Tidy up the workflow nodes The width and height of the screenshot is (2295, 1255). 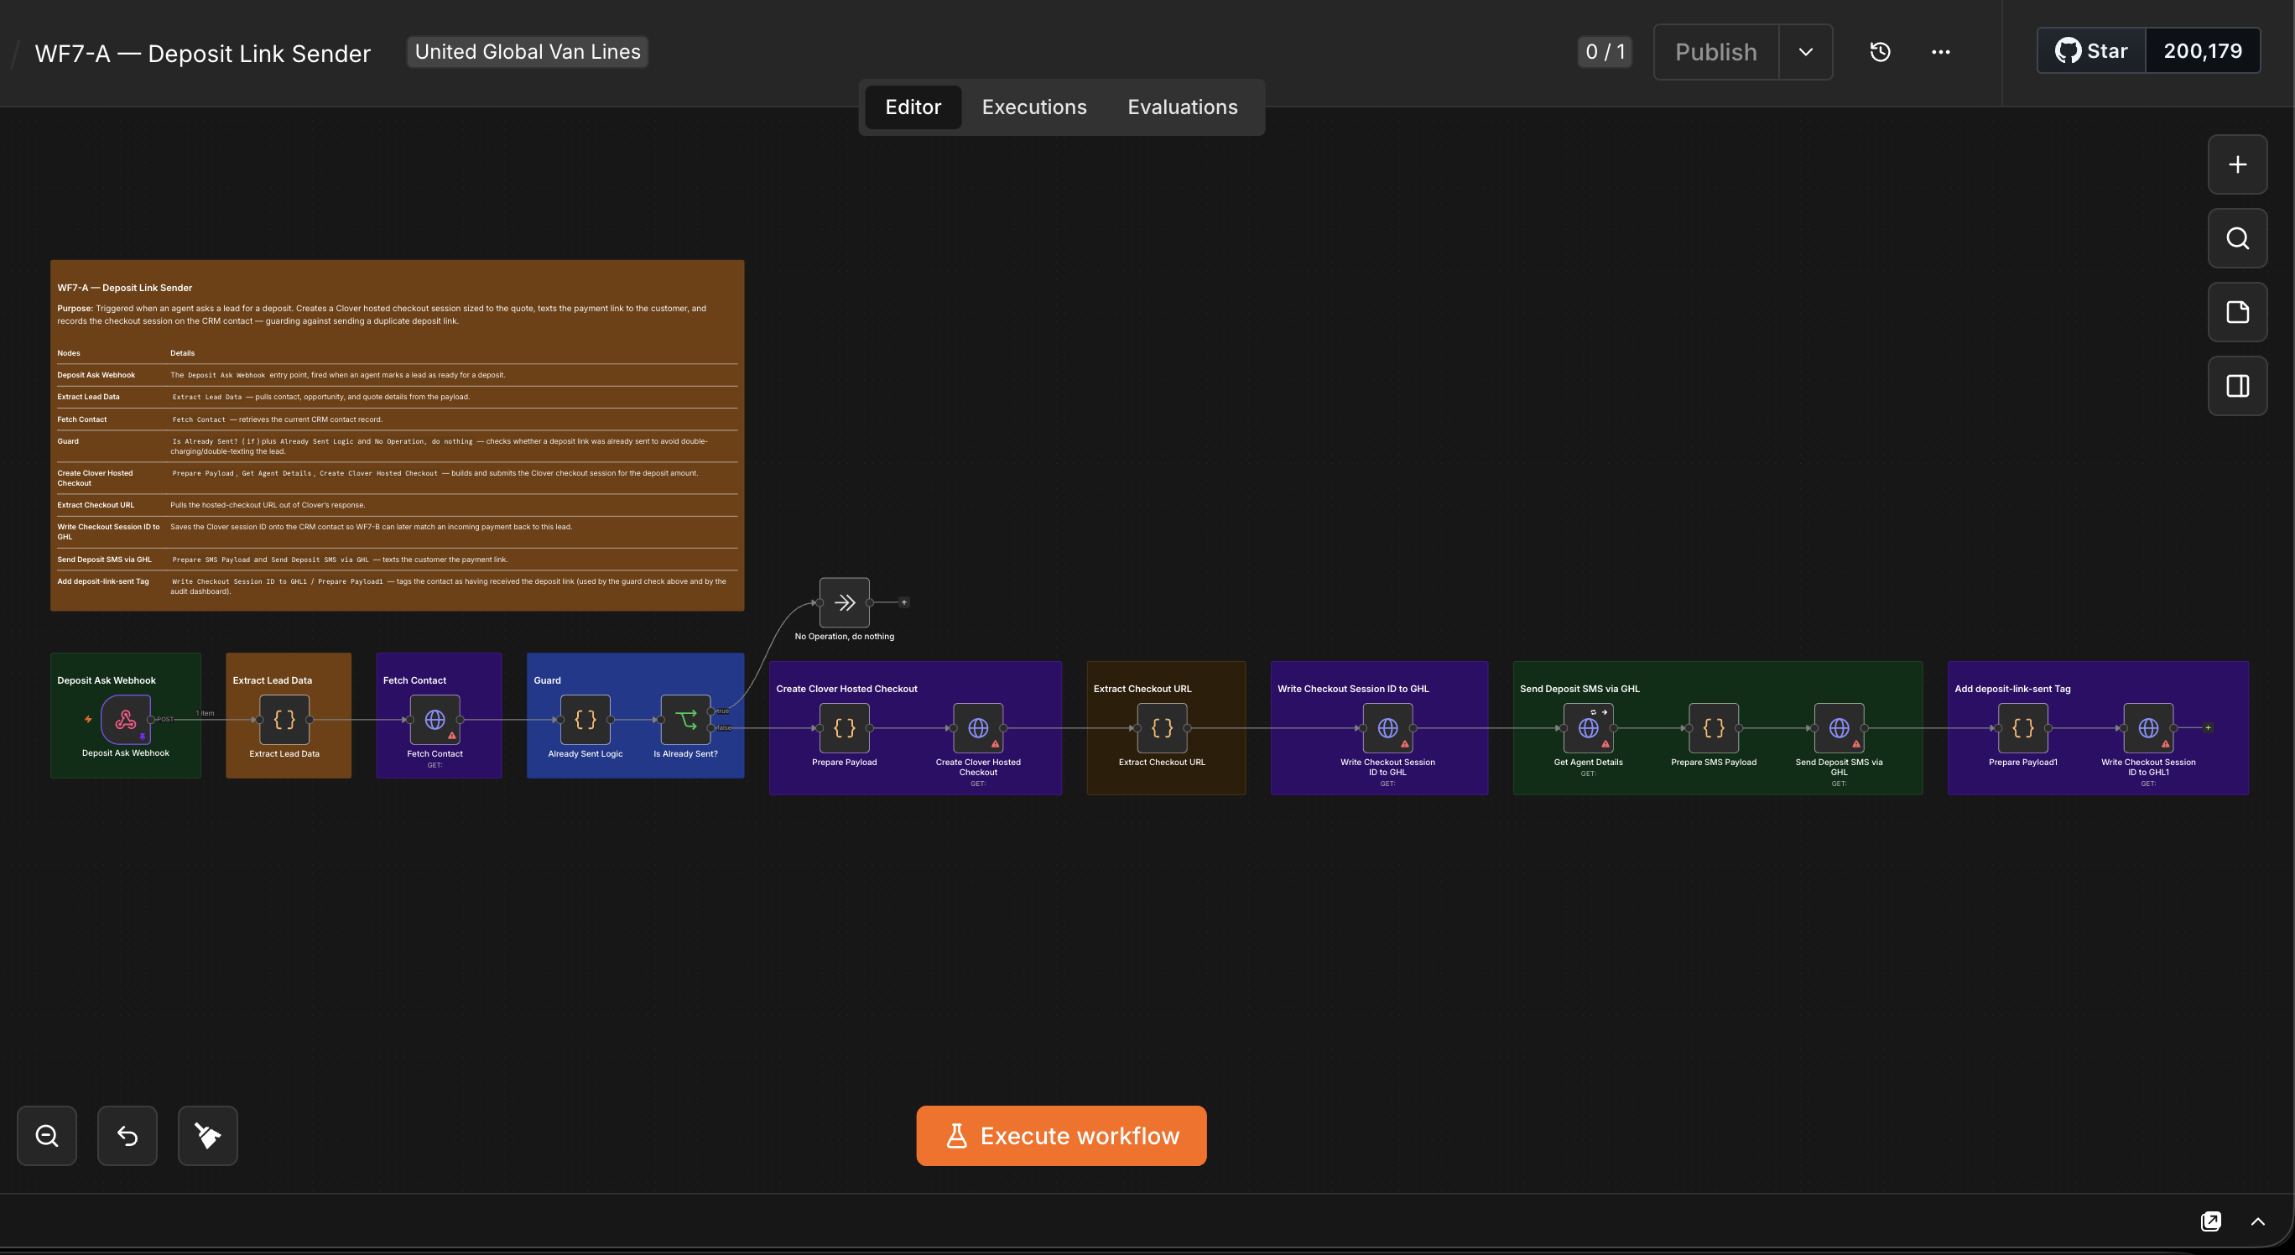(x=207, y=1136)
